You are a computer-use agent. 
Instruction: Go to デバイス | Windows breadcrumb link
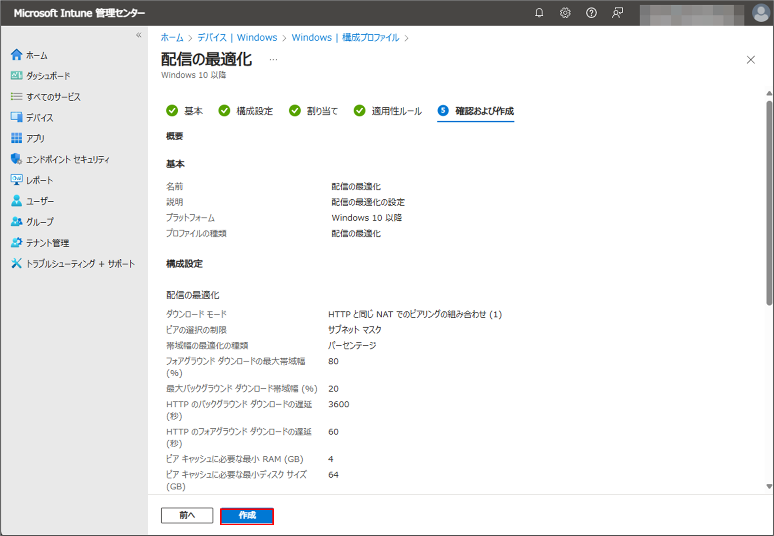(237, 38)
